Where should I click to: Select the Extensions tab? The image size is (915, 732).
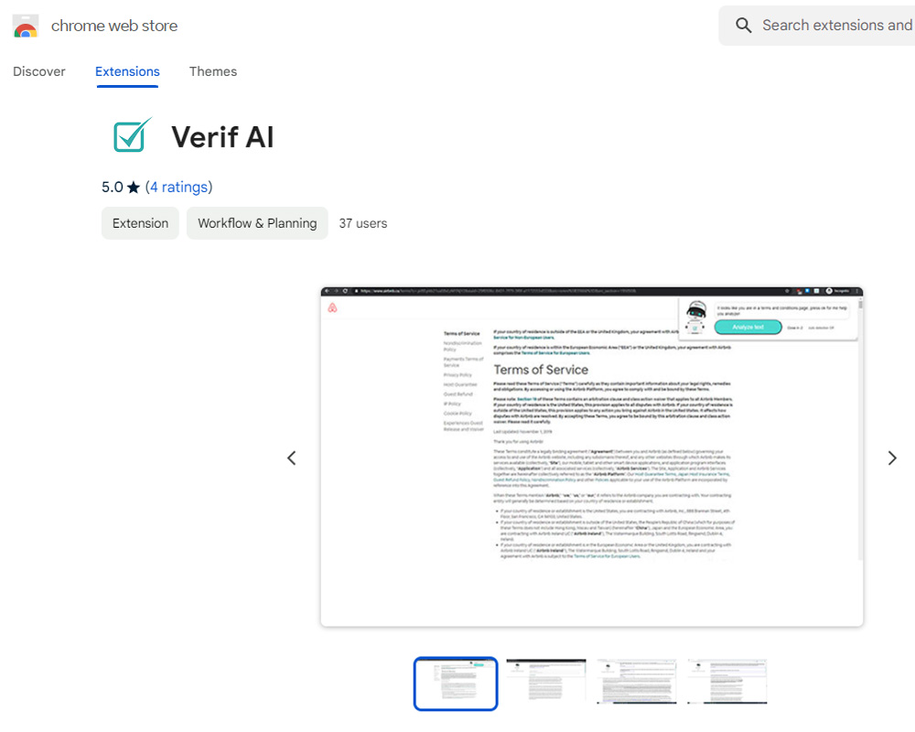point(127,71)
